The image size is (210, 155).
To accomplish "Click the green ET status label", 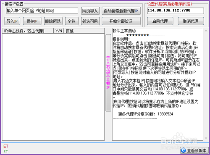I will tap(6, 152).
